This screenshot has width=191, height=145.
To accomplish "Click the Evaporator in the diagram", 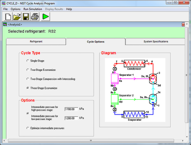I will (x=134, y=114).
